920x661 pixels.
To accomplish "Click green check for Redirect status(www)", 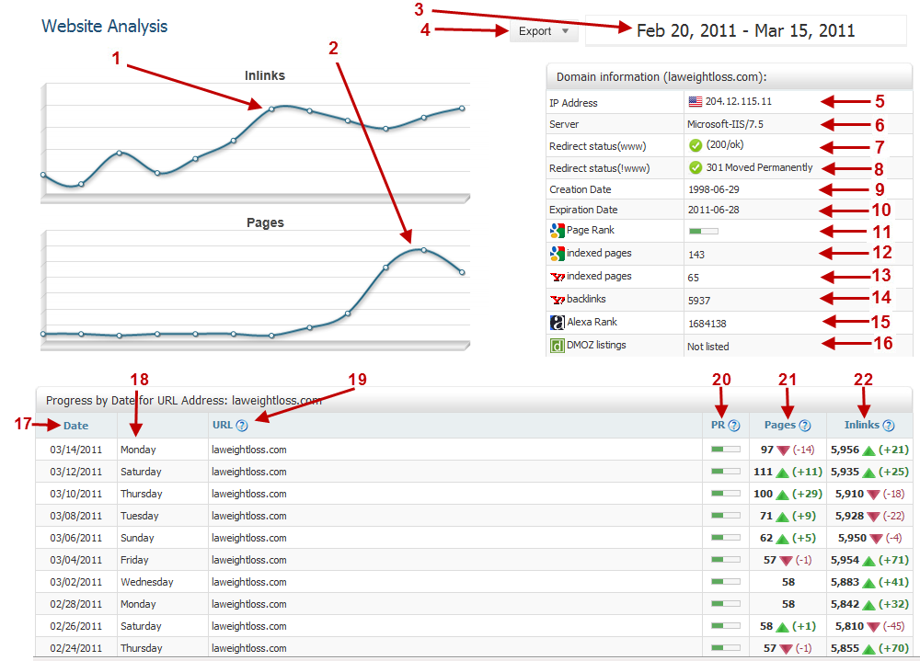I will (x=696, y=145).
